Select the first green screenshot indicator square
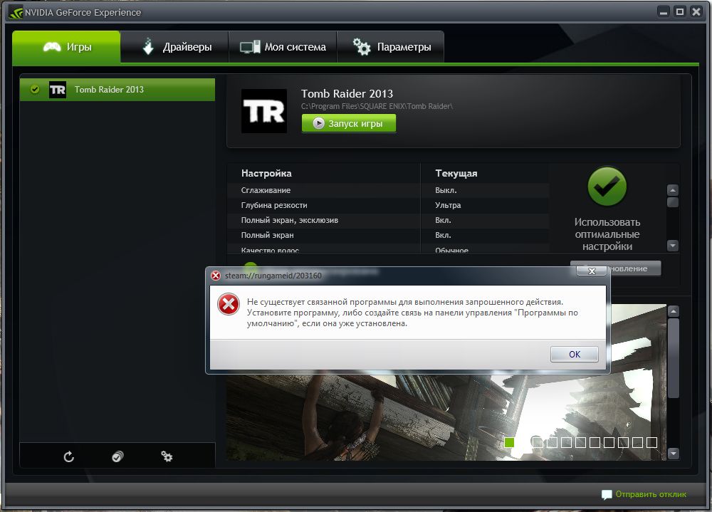This screenshot has height=512, width=712. pos(510,442)
